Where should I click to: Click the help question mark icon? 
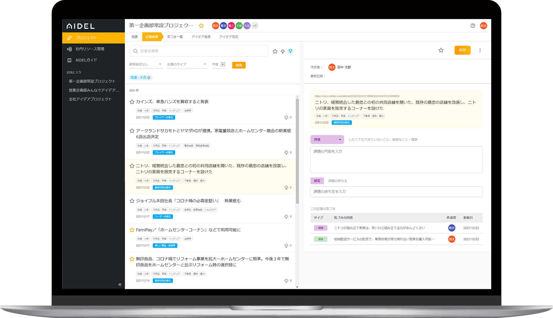(472, 26)
